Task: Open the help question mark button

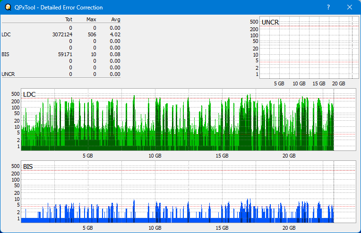Action: (x=328, y=8)
